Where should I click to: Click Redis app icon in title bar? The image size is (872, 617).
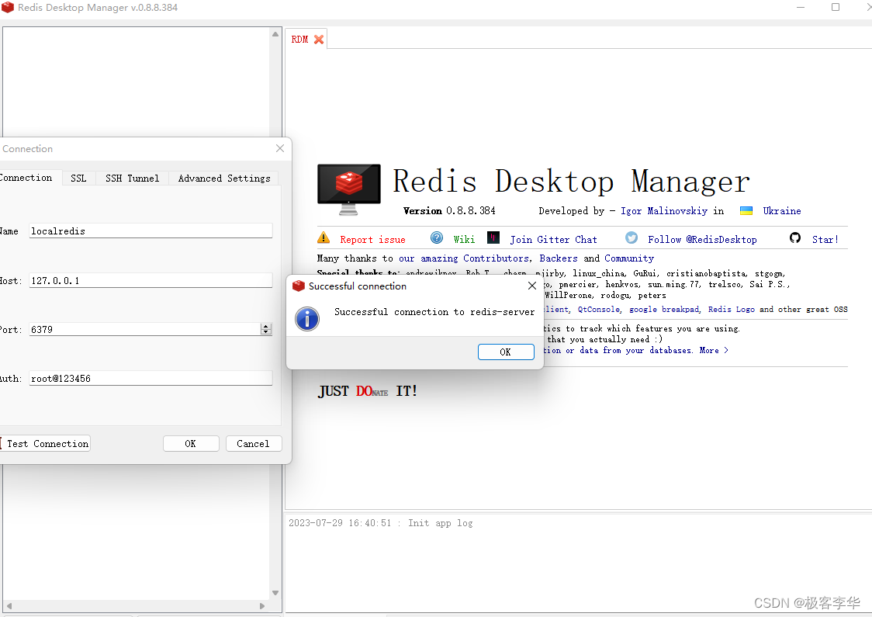[8, 7]
